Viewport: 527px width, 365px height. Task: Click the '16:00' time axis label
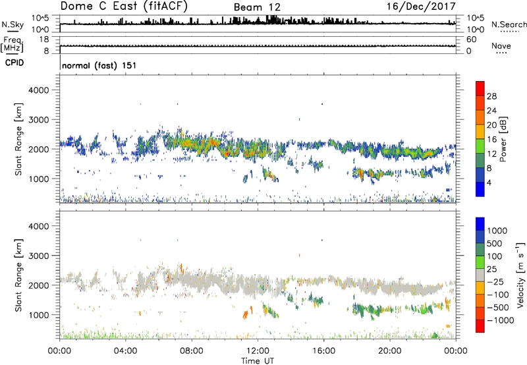click(323, 351)
